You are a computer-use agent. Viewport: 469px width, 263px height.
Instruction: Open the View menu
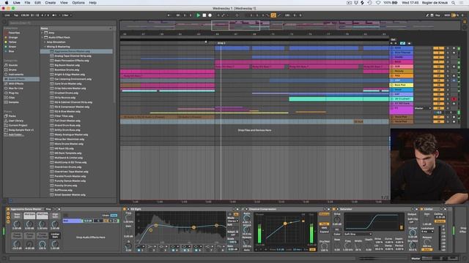[64, 3]
